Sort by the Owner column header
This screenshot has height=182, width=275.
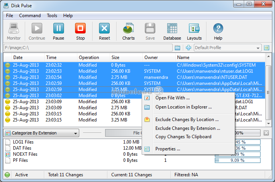(159, 57)
